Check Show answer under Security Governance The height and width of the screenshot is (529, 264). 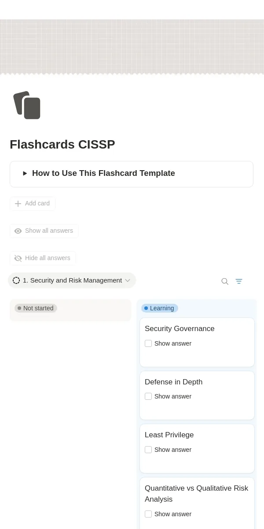click(x=148, y=343)
